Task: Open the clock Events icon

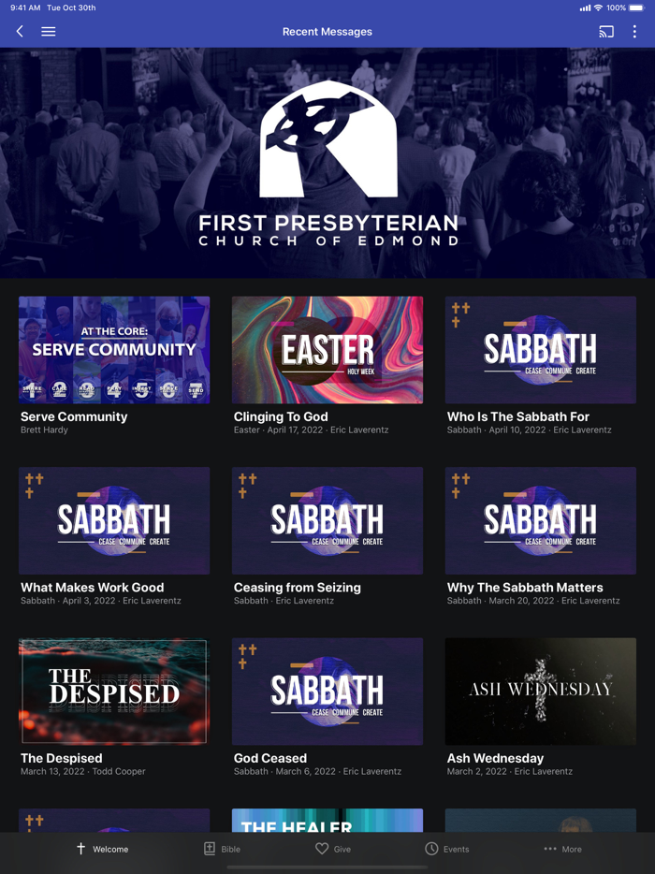Action: point(431,849)
